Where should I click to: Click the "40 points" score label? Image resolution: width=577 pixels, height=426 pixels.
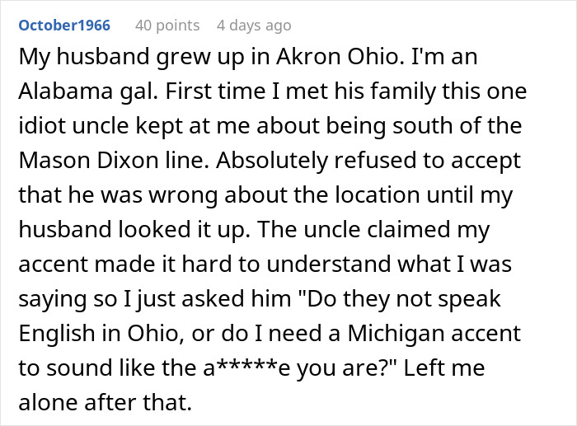click(167, 26)
